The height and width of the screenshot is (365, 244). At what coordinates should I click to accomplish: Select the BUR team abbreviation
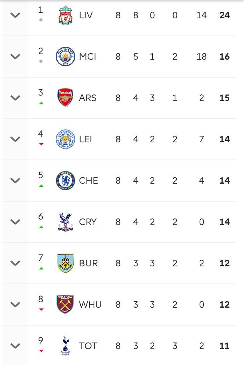pos(88,263)
